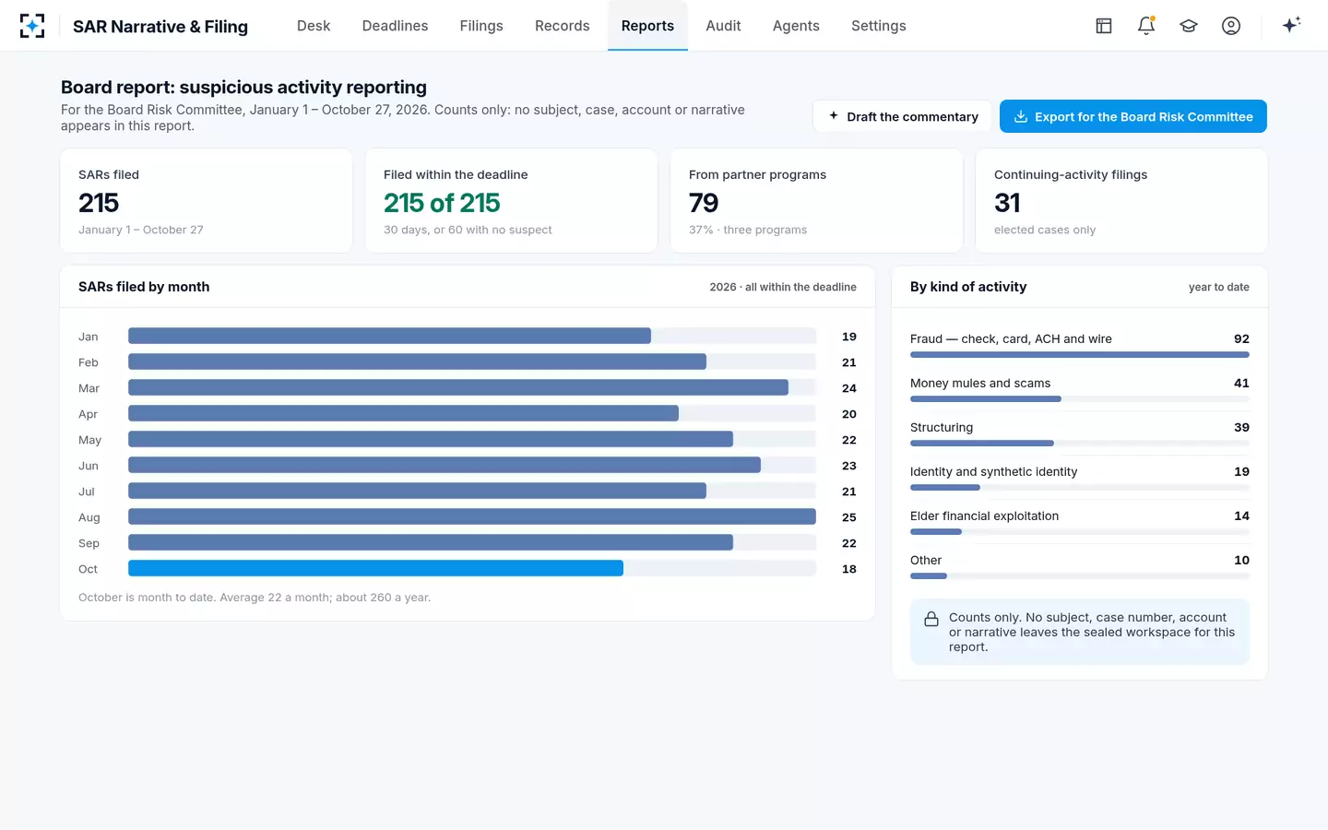1328x830 pixels.
Task: Switch to the Agents tab
Action: (x=796, y=26)
